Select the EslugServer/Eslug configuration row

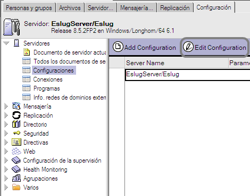(x=188, y=75)
